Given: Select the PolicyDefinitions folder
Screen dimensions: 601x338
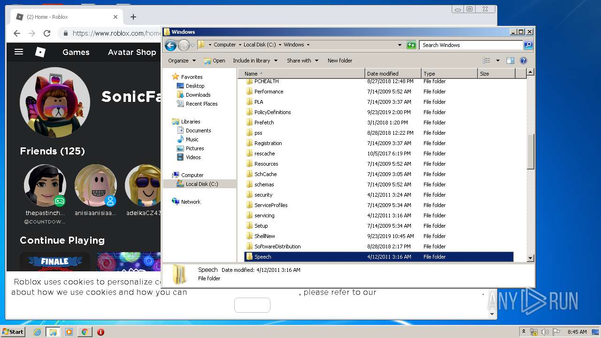Looking at the screenshot, I should 272,112.
